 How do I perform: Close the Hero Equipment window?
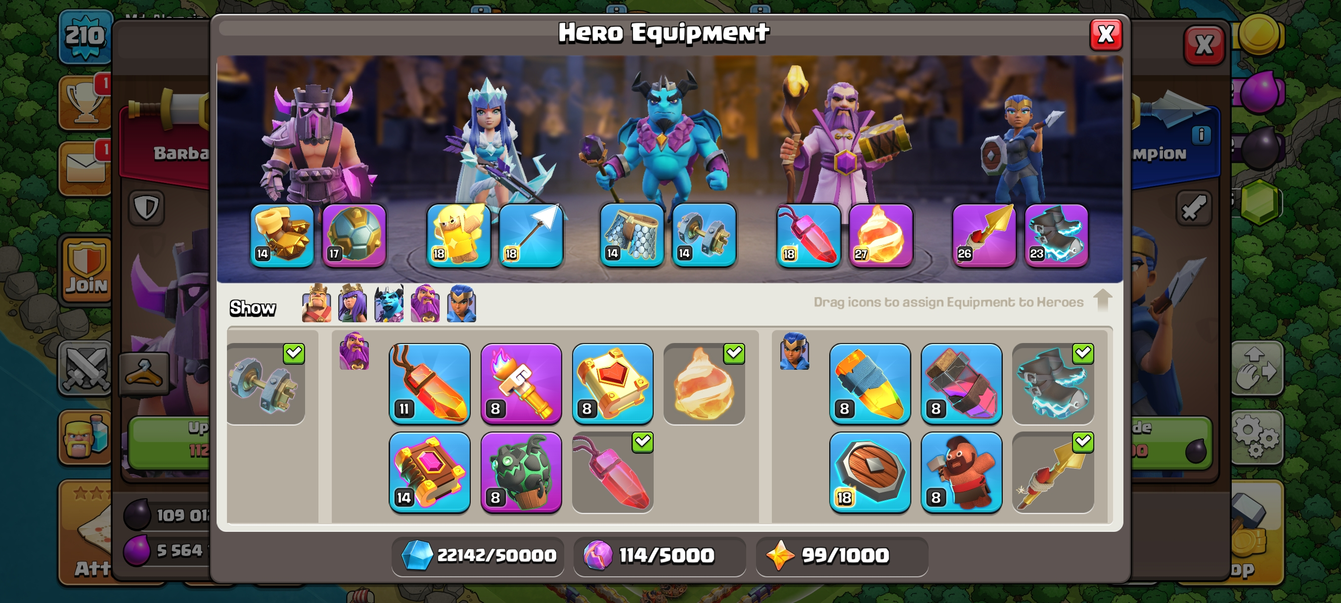click(1106, 35)
